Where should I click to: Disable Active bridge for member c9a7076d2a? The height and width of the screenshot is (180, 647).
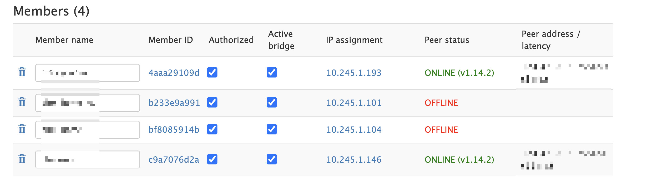pos(272,159)
